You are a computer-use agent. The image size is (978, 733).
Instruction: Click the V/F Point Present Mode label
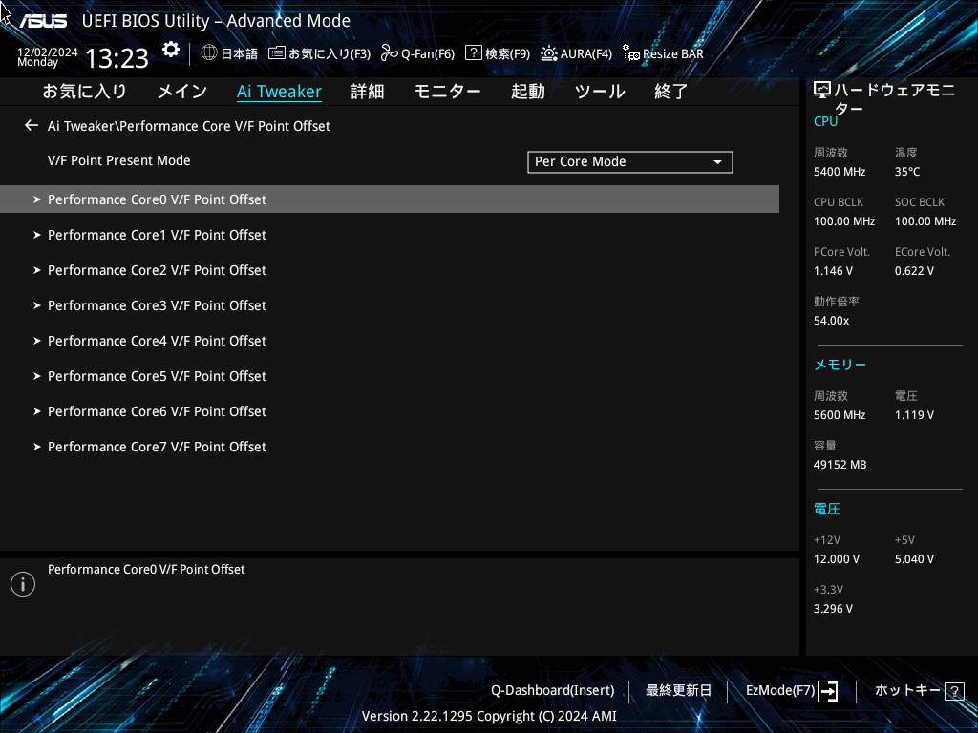(119, 160)
